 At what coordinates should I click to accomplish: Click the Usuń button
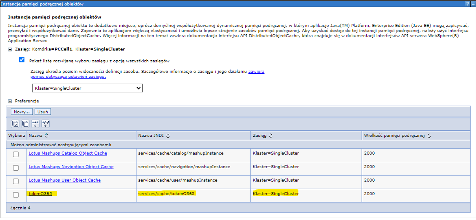43,112
